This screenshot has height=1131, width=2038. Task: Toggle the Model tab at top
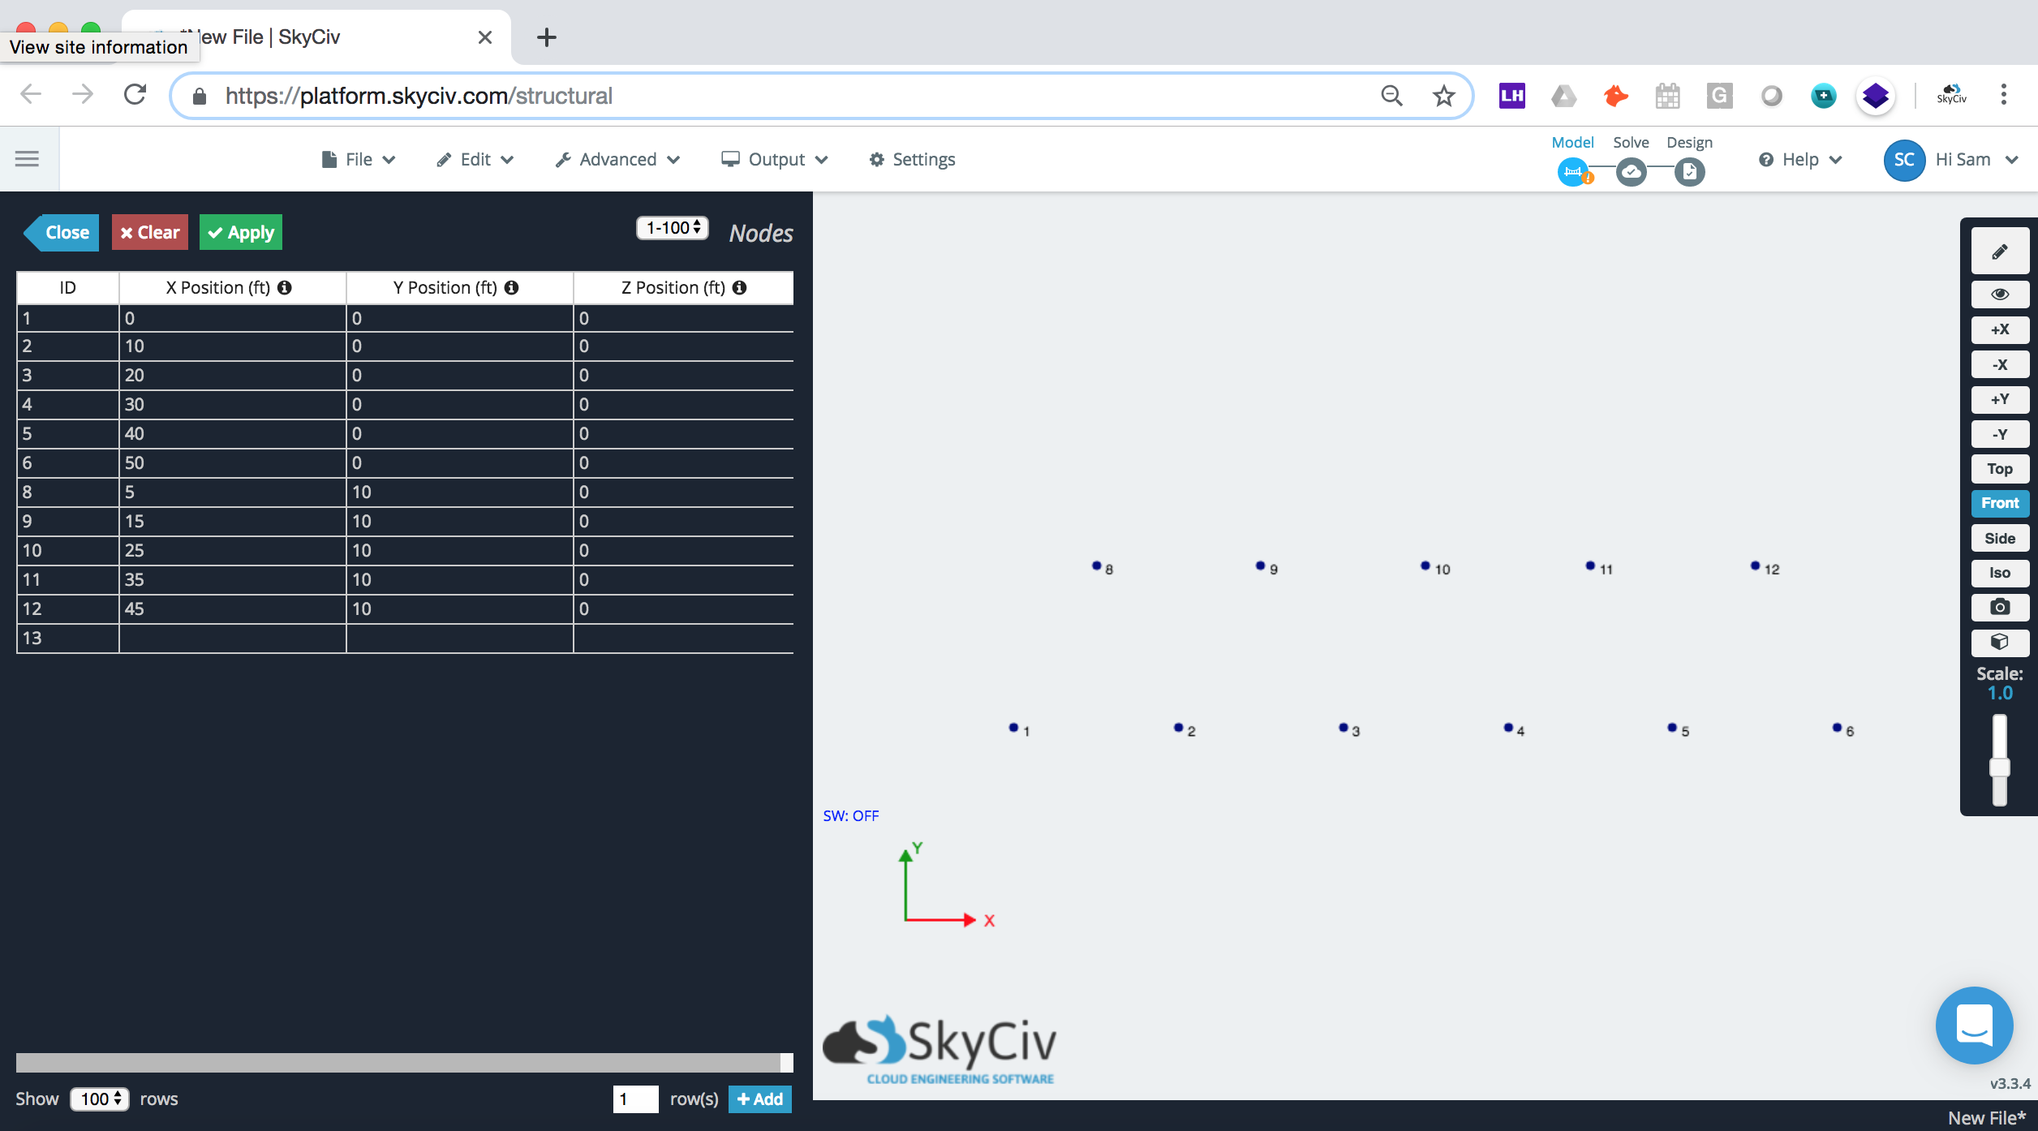pyautogui.click(x=1571, y=142)
